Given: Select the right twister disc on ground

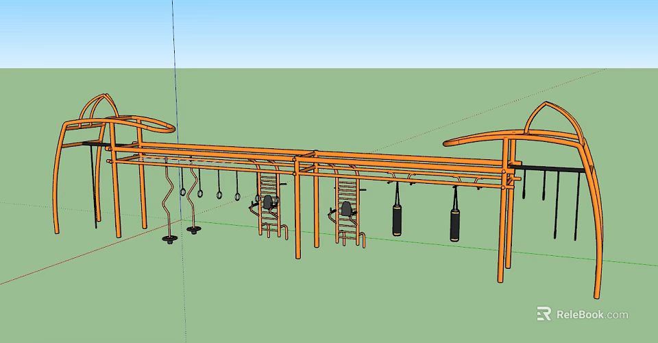Looking at the screenshot, I should [193, 230].
